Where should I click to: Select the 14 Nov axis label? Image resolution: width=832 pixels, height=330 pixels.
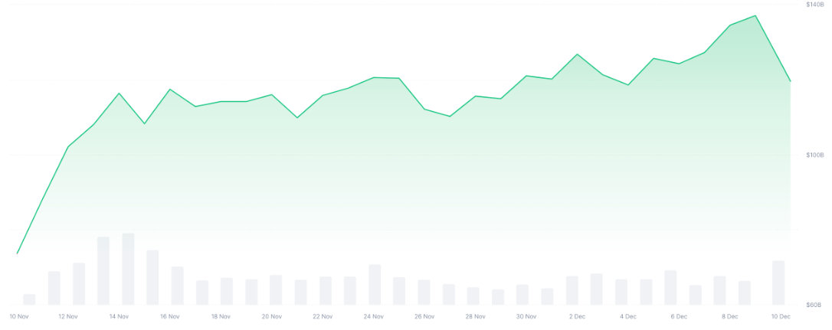tap(119, 316)
